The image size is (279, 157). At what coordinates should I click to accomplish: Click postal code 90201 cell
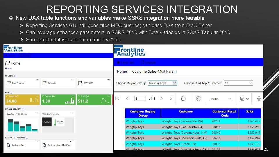(225, 121)
